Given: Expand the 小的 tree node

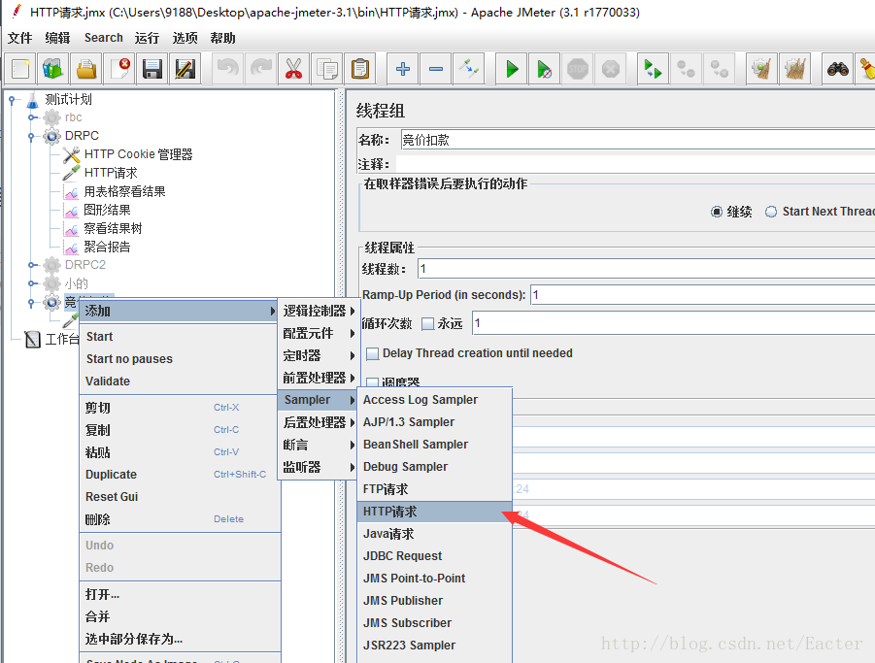Looking at the screenshot, I should pos(32,283).
